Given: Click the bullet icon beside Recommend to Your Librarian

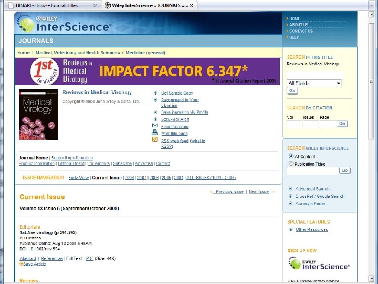Looking at the screenshot, I should point(155,100).
